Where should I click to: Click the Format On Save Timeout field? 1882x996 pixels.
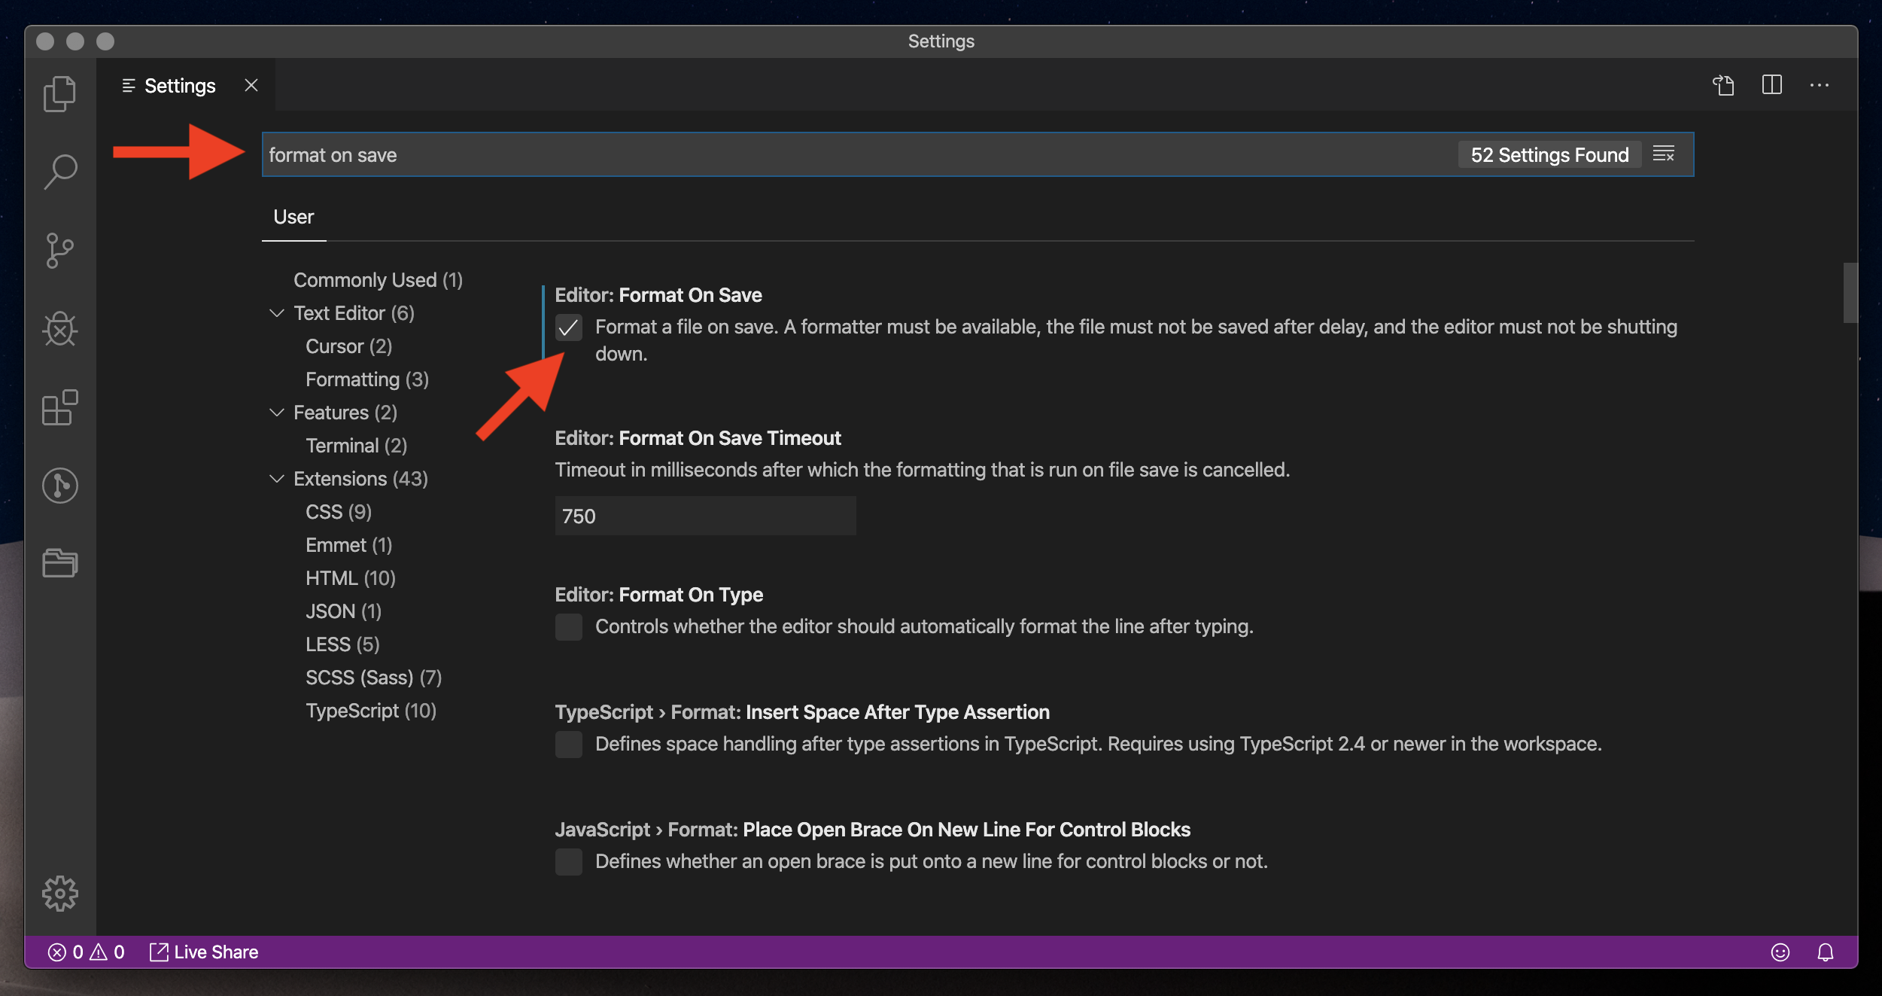coord(704,516)
